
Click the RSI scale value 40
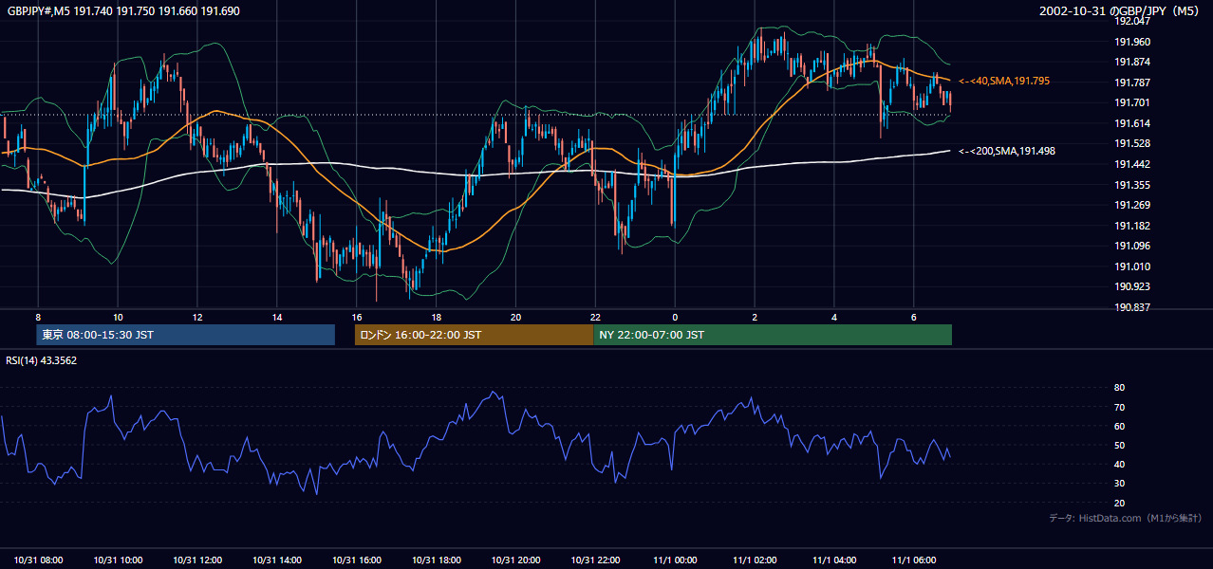(x=1120, y=465)
